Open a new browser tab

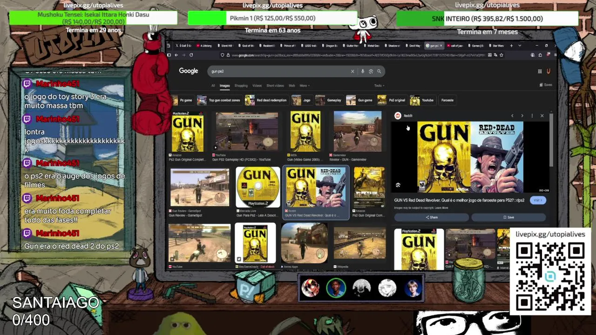coord(511,46)
